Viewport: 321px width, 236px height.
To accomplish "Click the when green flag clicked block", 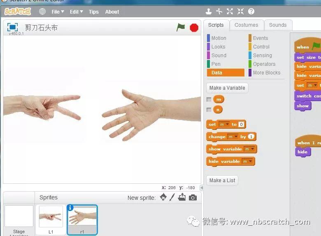I will pyautogui.click(x=307, y=46).
